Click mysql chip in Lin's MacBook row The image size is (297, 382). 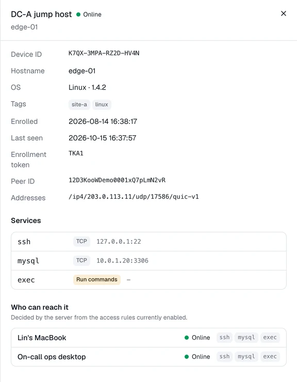tap(246, 338)
